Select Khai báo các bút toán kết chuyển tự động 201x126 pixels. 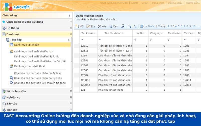point(40,83)
